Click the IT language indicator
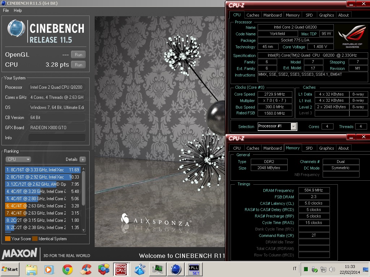This screenshot has width=370, height=277. (x=295, y=269)
